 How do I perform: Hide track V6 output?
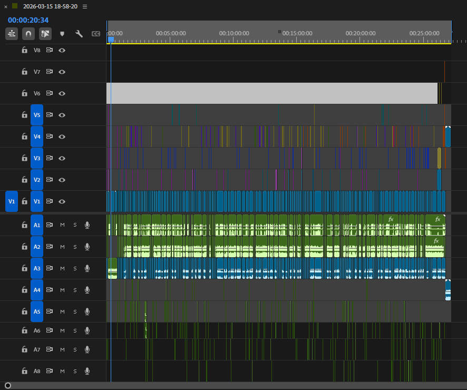click(x=62, y=93)
